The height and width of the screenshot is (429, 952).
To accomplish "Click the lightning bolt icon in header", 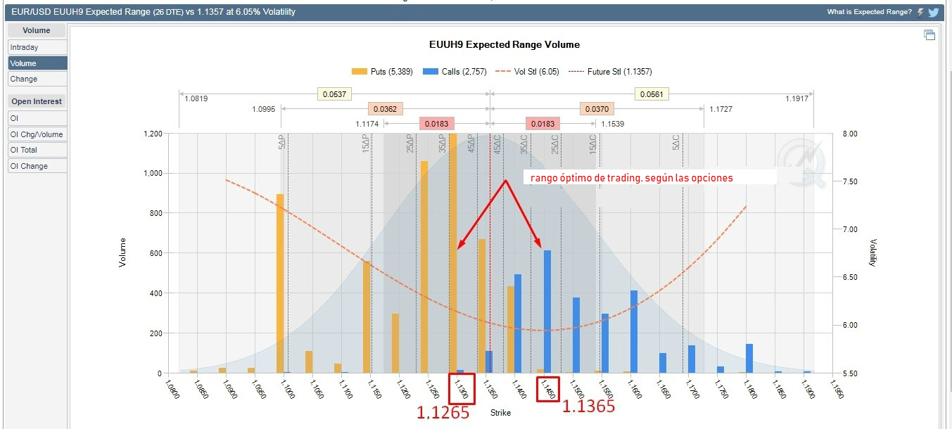I will point(920,12).
